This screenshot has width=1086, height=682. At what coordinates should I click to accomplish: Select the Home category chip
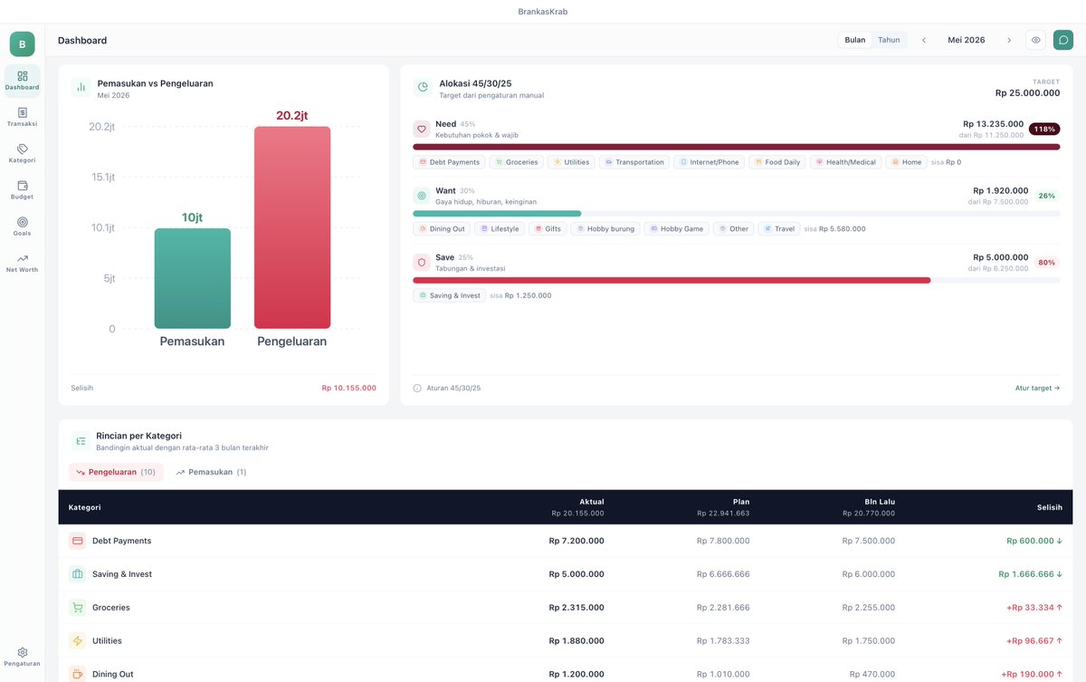coord(906,162)
